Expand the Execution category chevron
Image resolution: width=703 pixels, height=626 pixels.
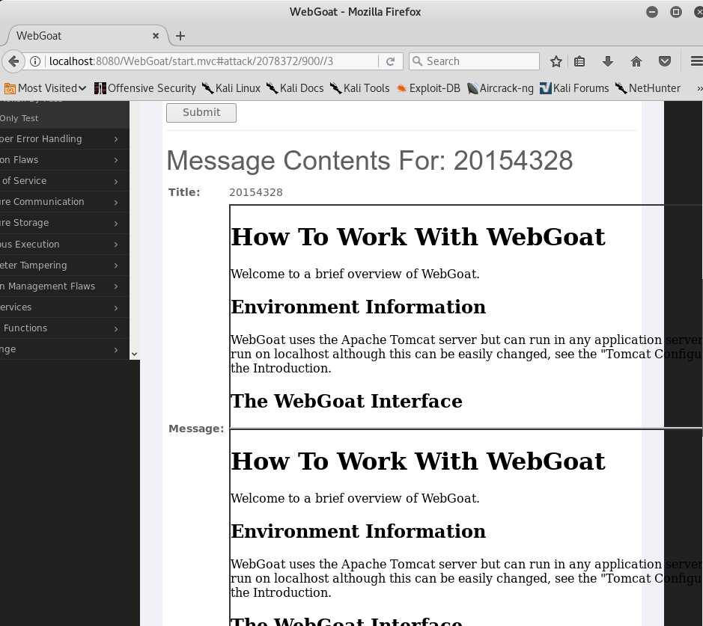point(116,245)
